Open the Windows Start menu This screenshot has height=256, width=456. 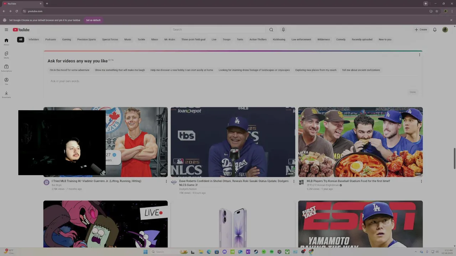click(x=145, y=252)
